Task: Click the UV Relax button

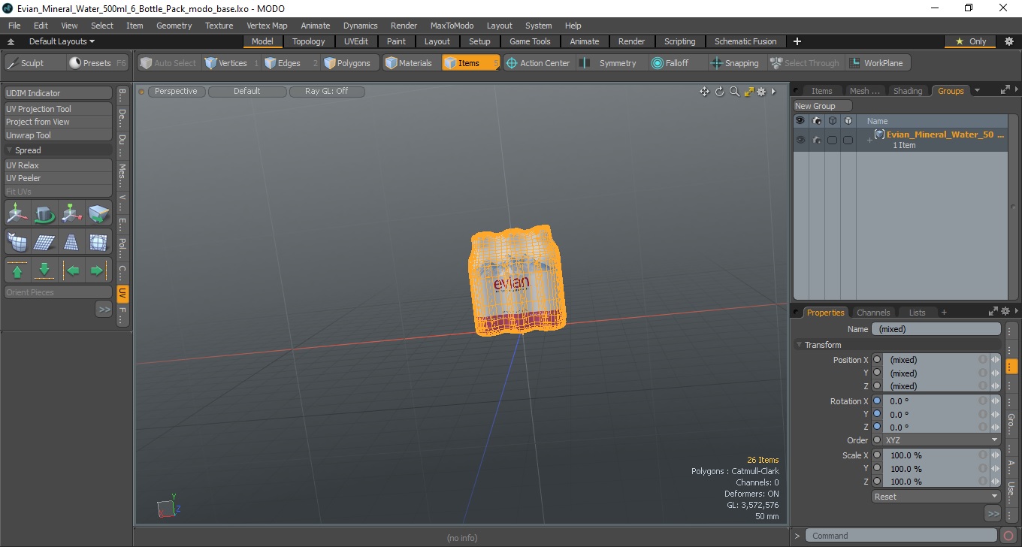Action: [x=59, y=165]
